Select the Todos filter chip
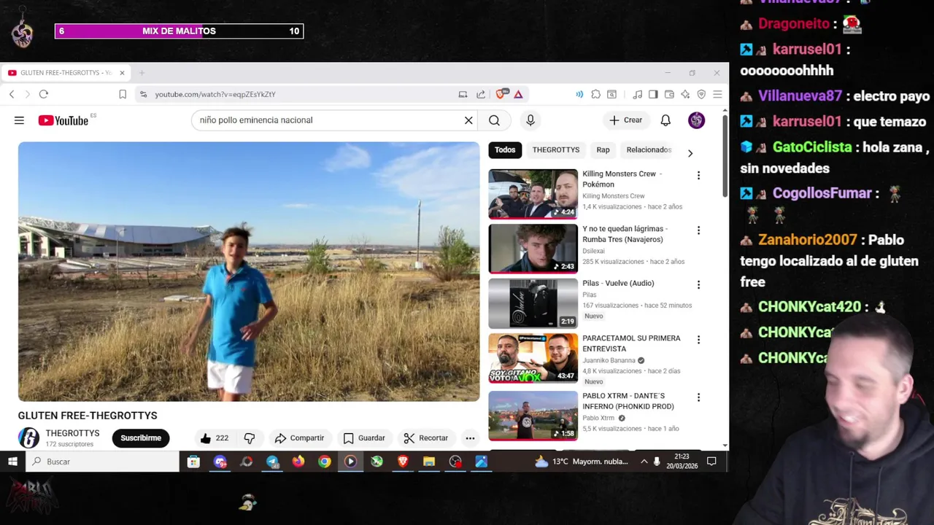934x525 pixels. (x=505, y=149)
